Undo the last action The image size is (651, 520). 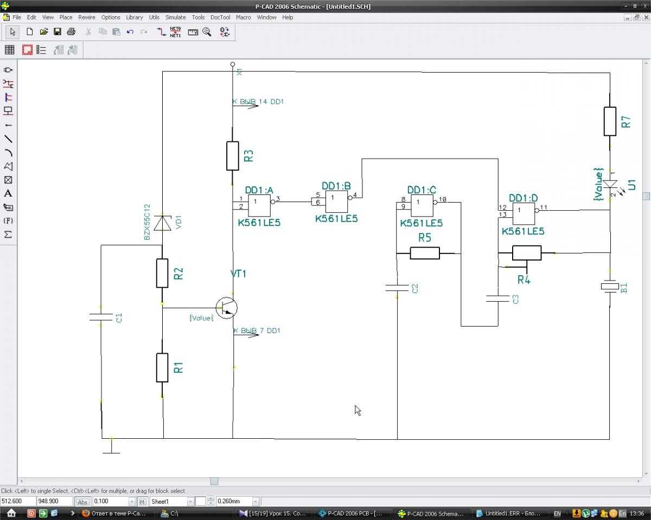point(130,32)
